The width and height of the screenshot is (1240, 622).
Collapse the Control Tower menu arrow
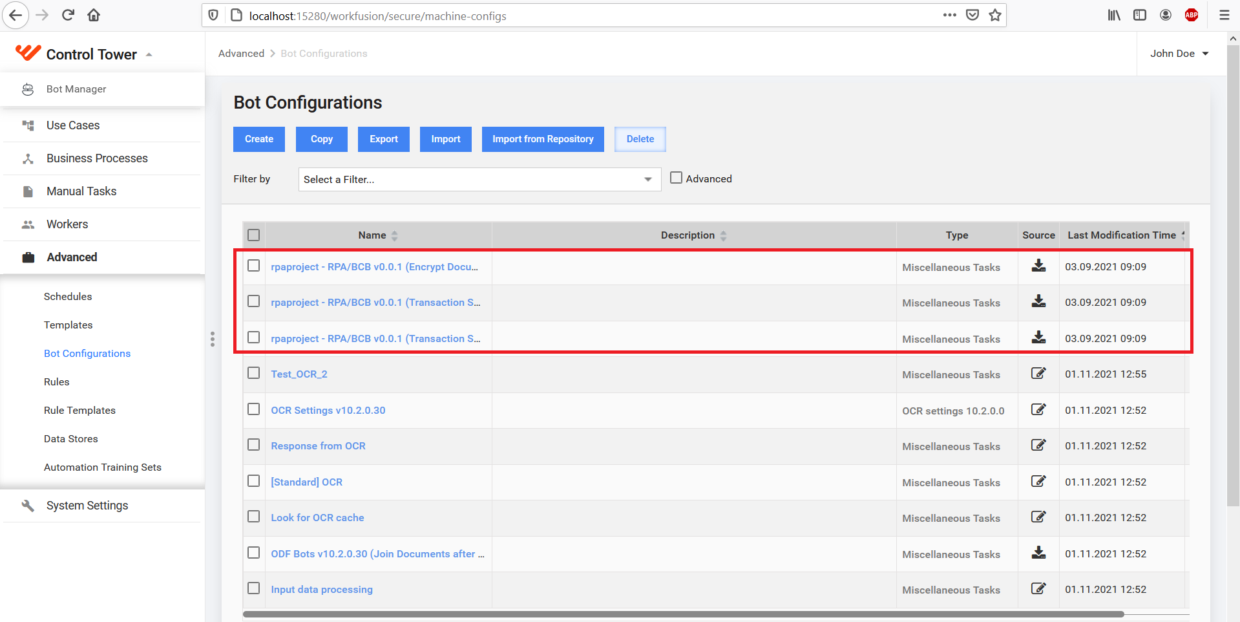(149, 54)
